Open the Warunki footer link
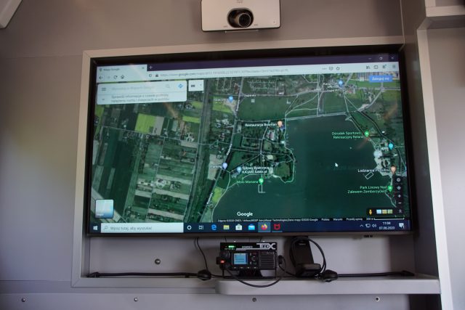Screen dimensions: 465x310 coord(338,219)
